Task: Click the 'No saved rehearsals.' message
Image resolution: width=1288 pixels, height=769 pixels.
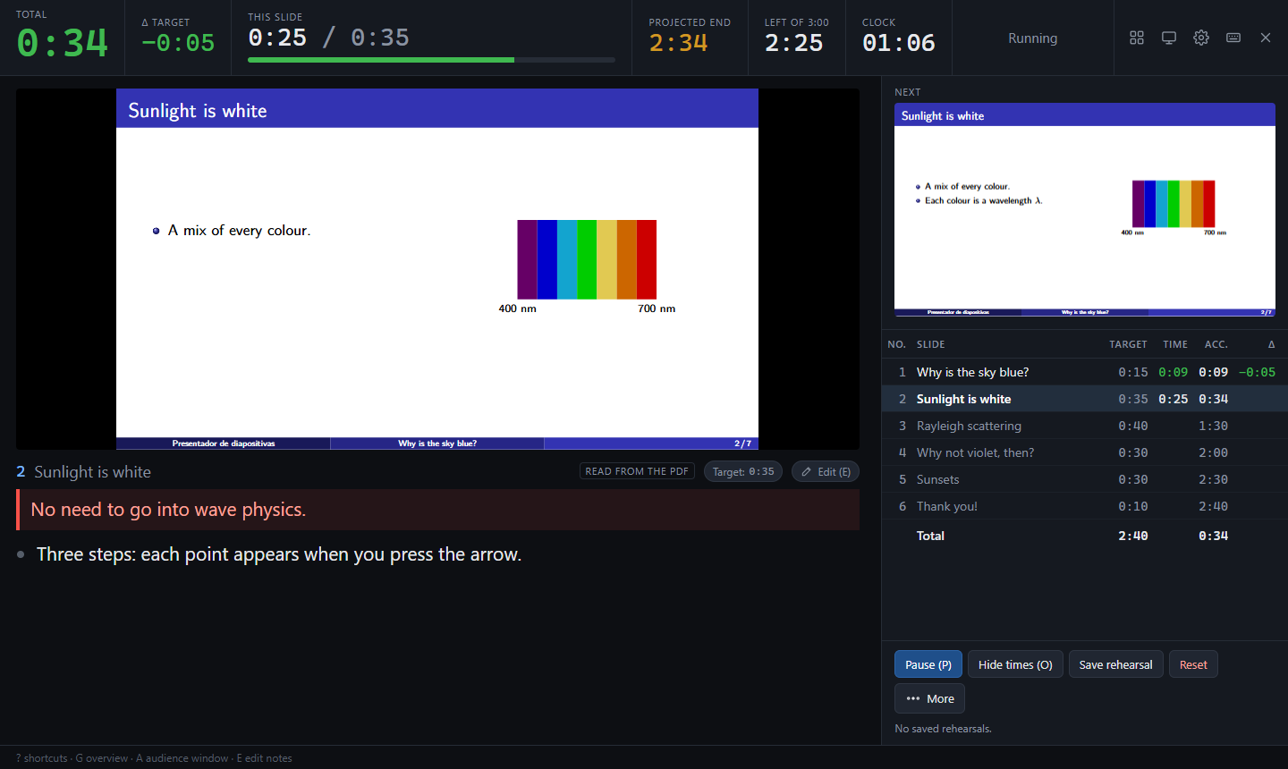Action: tap(943, 729)
